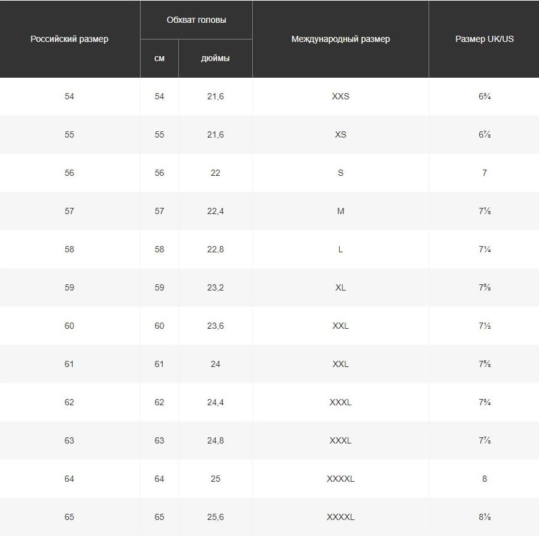Viewport: 539px width, 536px height.
Task: Click the S international size cell
Action: (x=340, y=173)
